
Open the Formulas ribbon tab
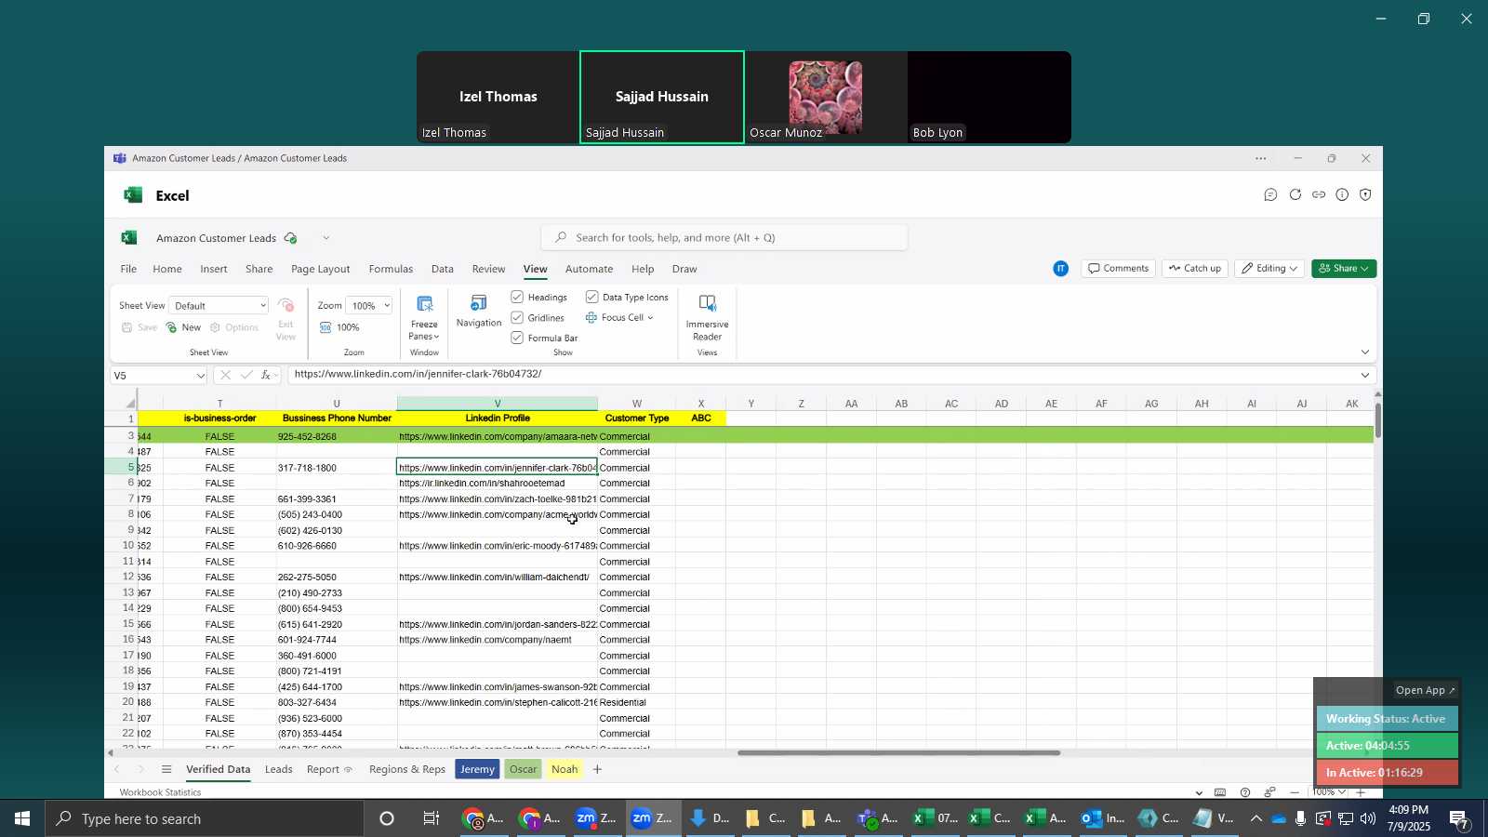391,270
